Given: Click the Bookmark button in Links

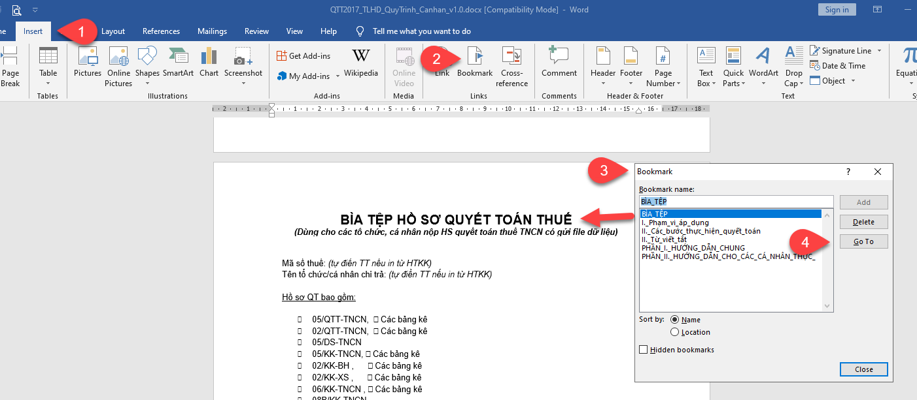Looking at the screenshot, I should tap(475, 63).
